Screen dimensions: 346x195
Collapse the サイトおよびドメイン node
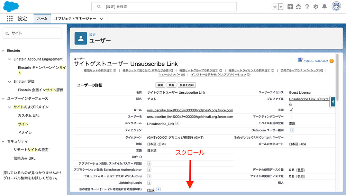point(9,107)
